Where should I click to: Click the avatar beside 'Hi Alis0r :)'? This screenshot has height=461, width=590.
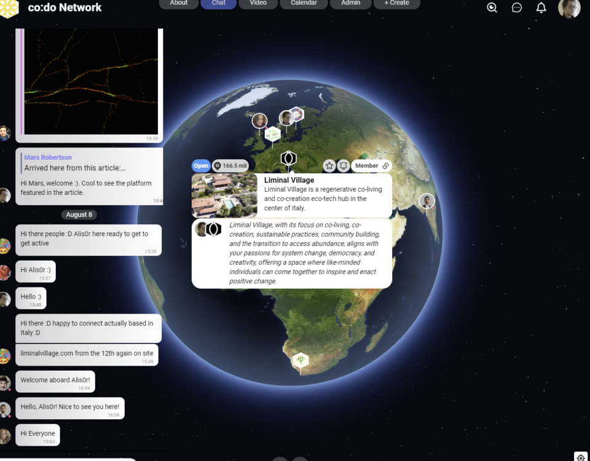tap(4, 273)
